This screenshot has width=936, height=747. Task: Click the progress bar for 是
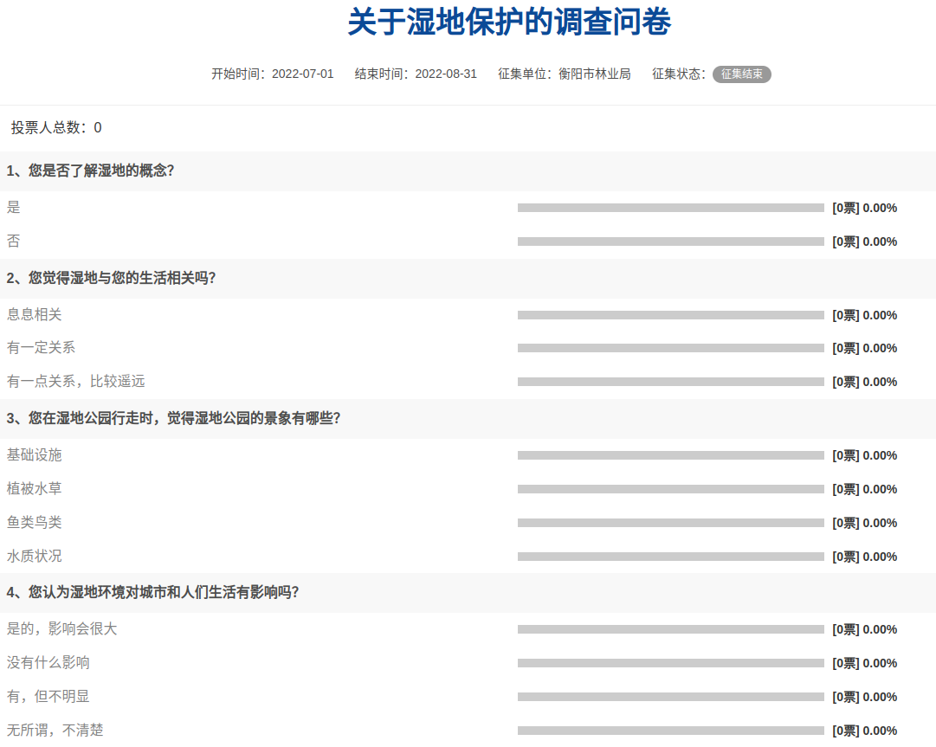click(x=670, y=208)
